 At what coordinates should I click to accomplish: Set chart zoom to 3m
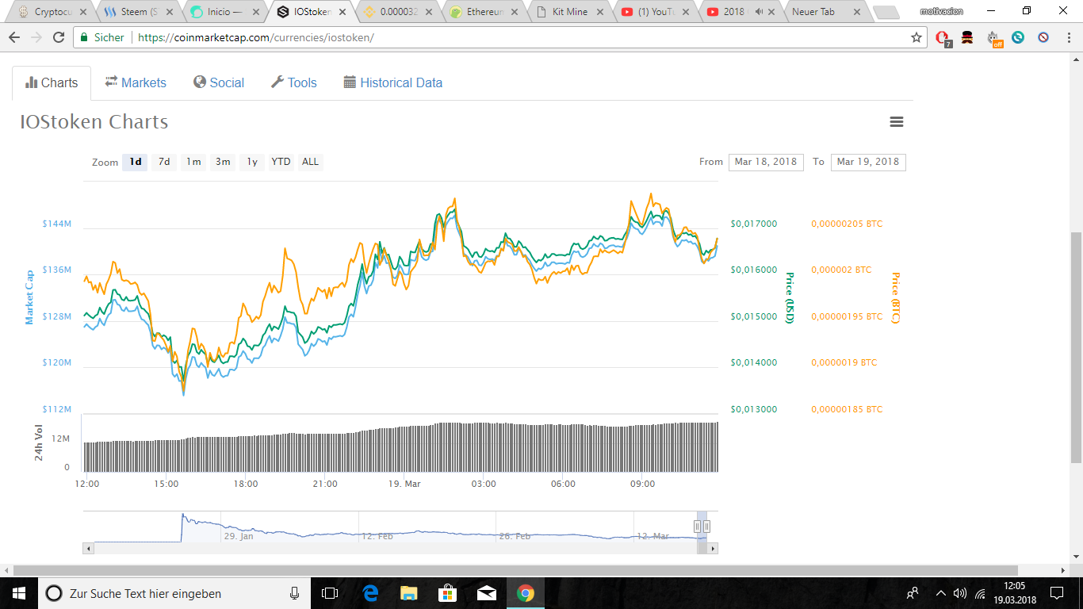[x=223, y=162]
